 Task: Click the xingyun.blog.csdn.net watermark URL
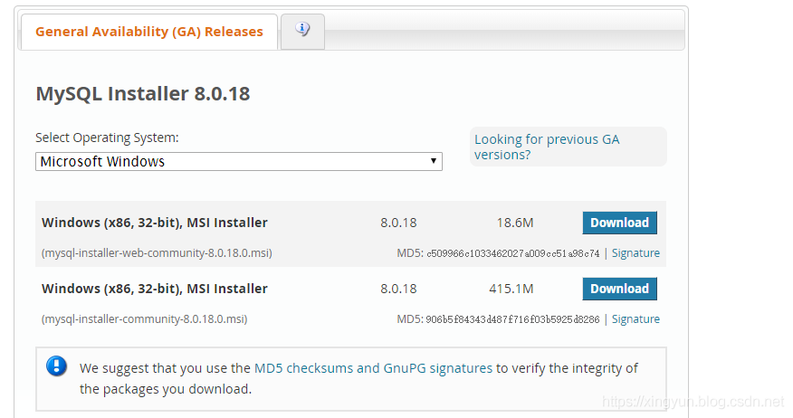coord(693,401)
